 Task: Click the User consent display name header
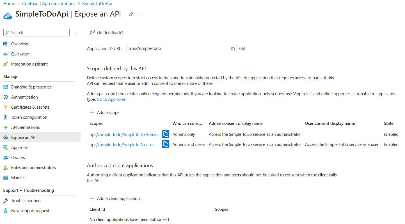pyautogui.click(x=330, y=123)
